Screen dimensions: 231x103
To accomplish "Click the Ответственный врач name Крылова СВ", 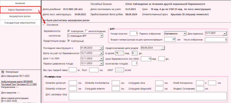I will click(190, 14).
